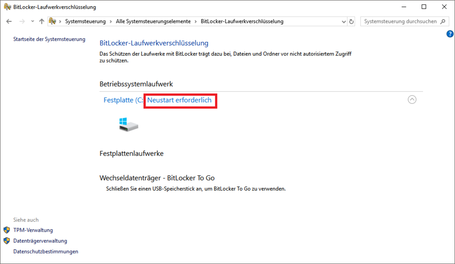This screenshot has height=264, width=455.
Task: Click the BitLocker window title bar icon
Action: [7, 7]
